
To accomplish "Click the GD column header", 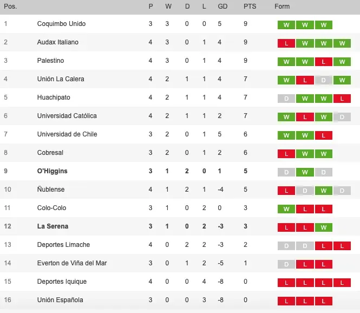I will tap(222, 6).
